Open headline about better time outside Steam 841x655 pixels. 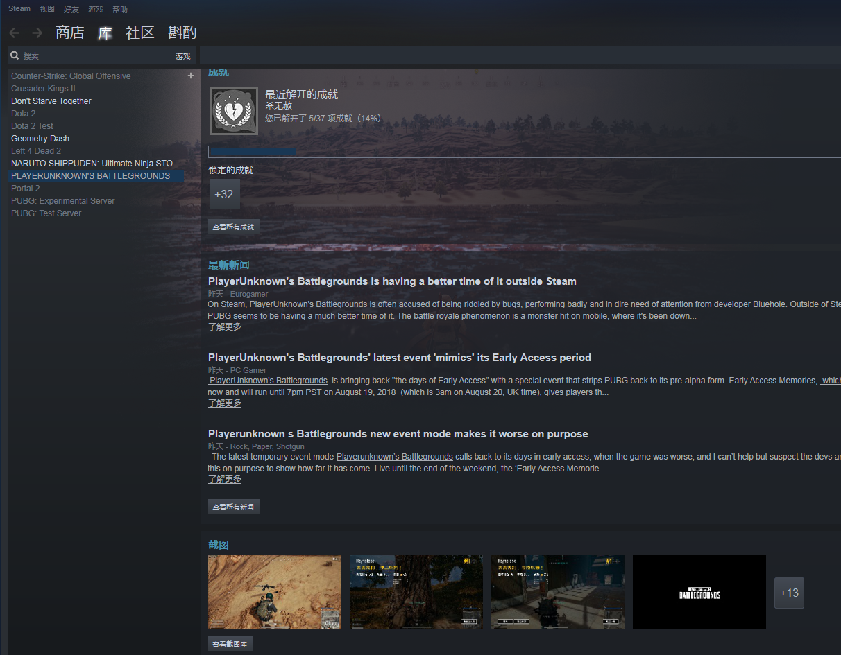click(x=392, y=281)
